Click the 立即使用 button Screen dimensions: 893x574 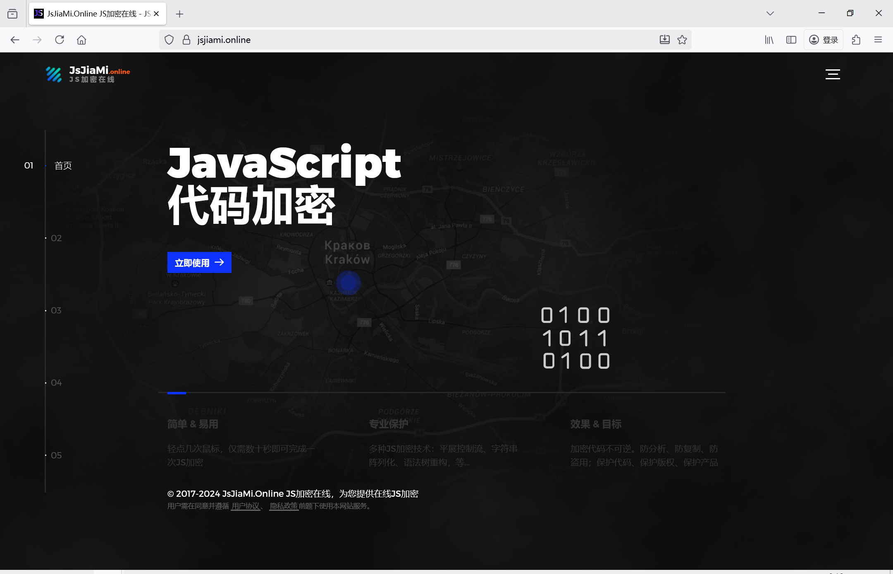[199, 262]
